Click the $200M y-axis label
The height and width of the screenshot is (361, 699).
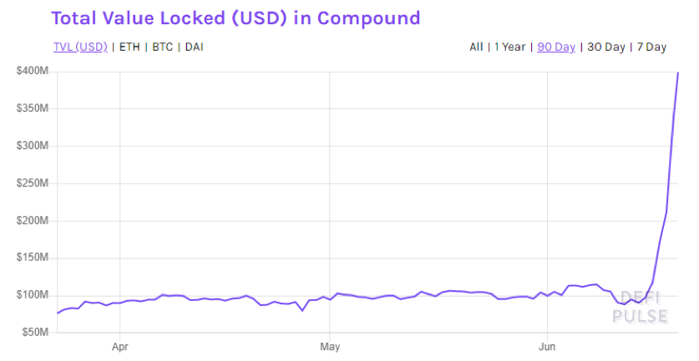coord(33,221)
